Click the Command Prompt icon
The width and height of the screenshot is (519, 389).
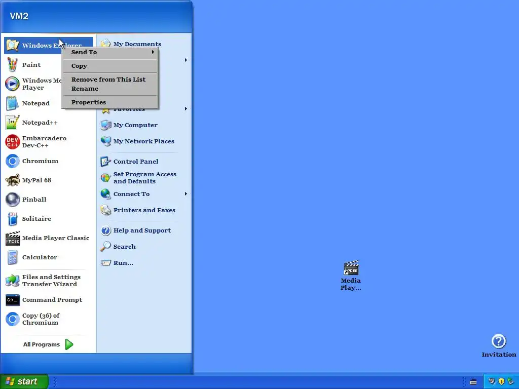click(x=12, y=300)
